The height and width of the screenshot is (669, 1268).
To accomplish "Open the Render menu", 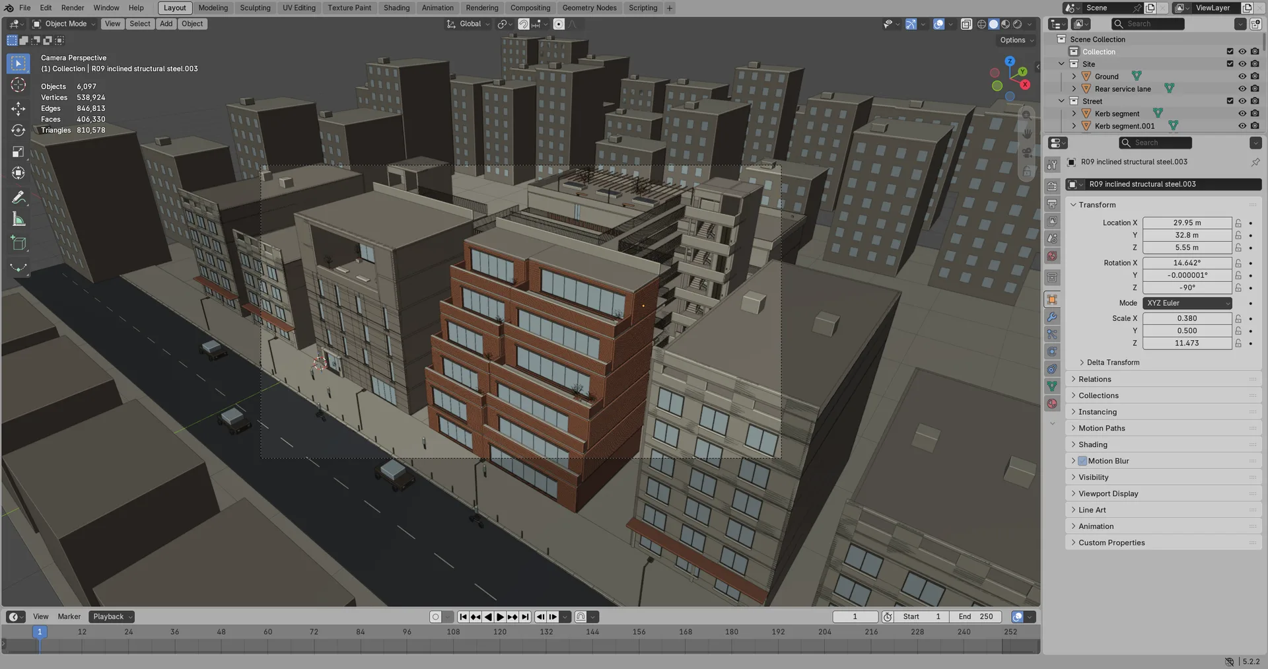I will tap(73, 8).
